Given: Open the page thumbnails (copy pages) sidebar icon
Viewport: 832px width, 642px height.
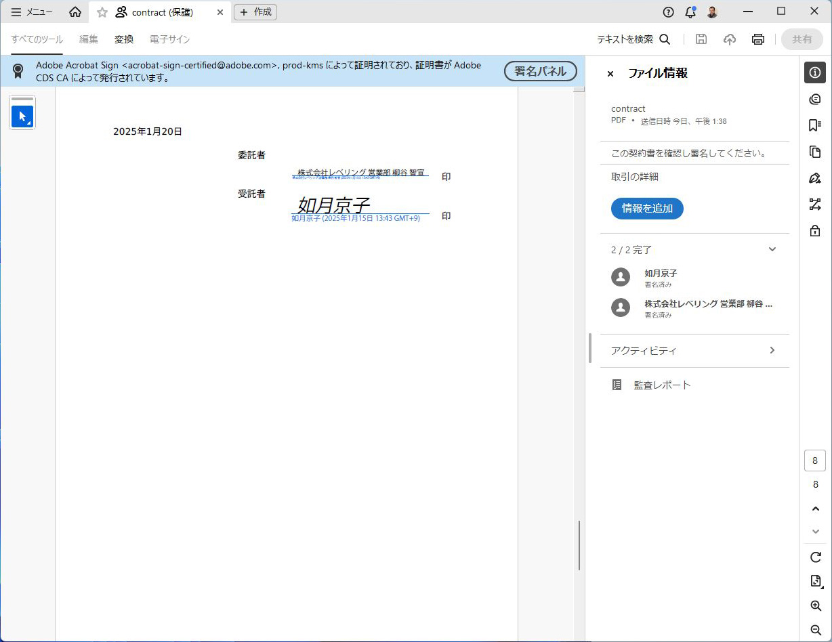Looking at the screenshot, I should 815,152.
